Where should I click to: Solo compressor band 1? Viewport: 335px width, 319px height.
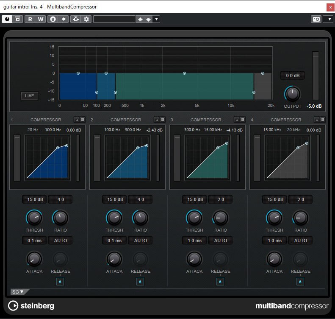tap(83, 120)
